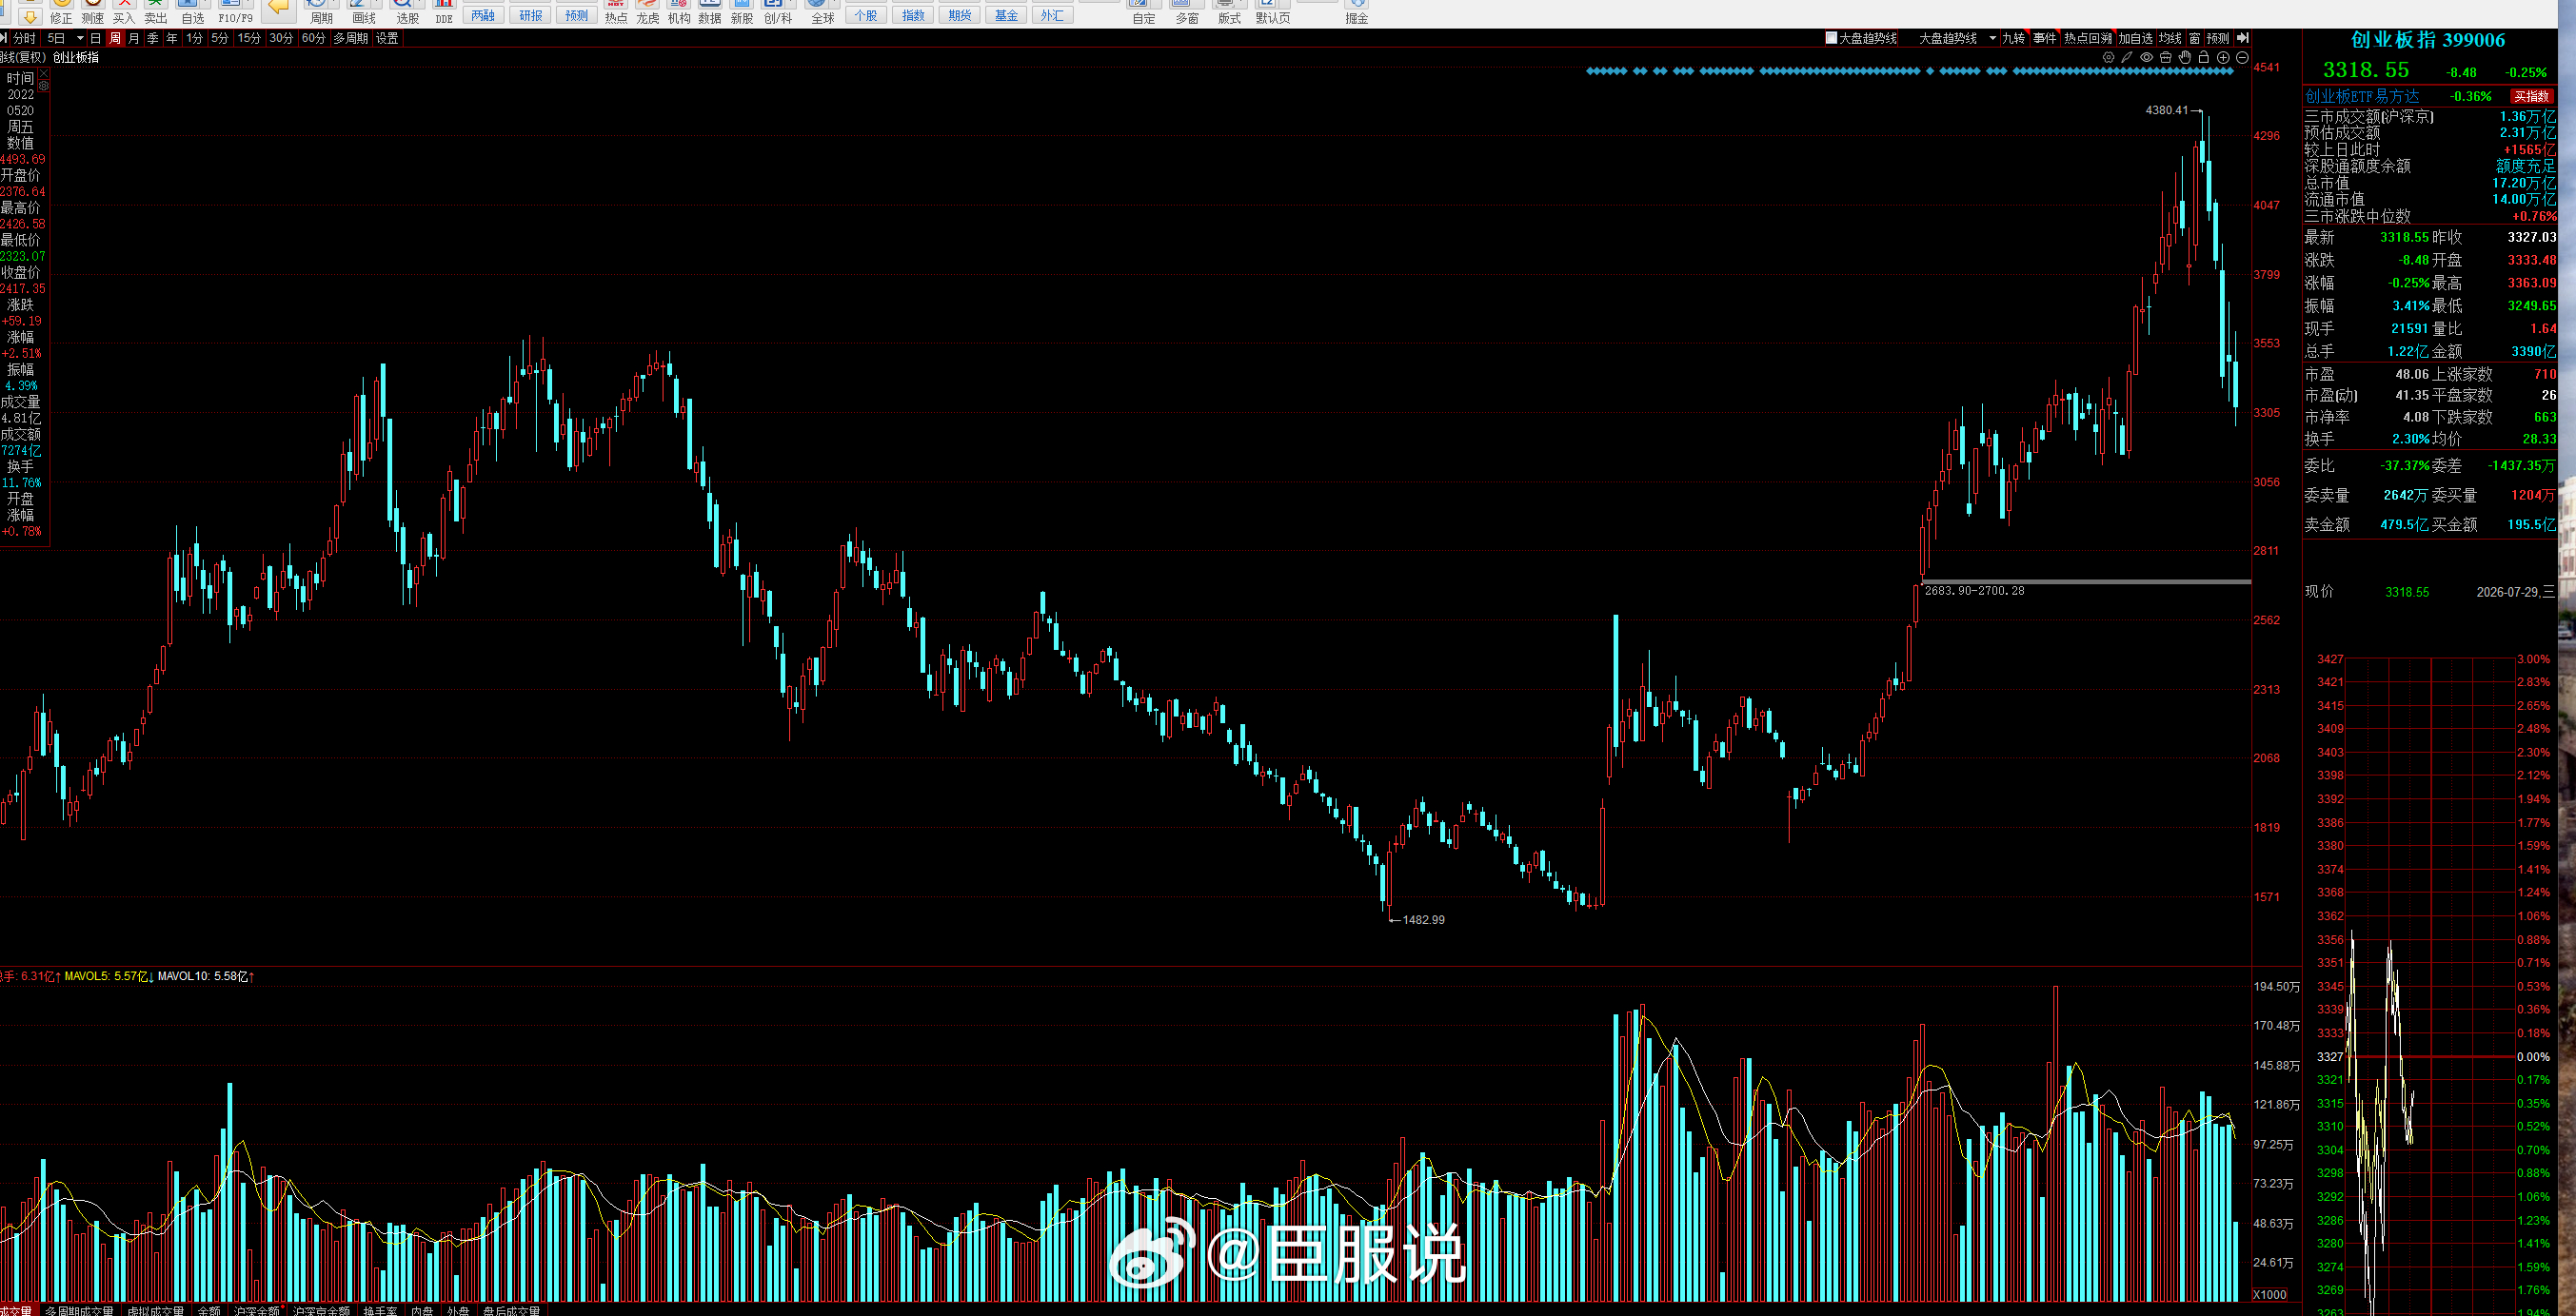The width and height of the screenshot is (2576, 1316).
Task: Open the 大盘趋势线 dropdown arrow
Action: [x=1992, y=38]
